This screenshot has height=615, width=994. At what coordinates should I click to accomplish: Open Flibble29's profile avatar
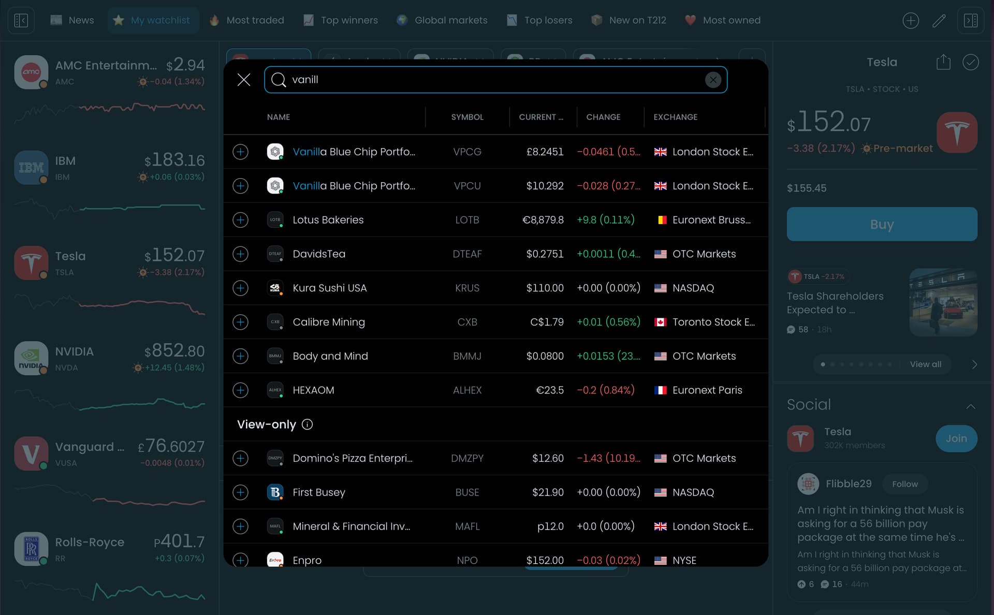point(808,484)
